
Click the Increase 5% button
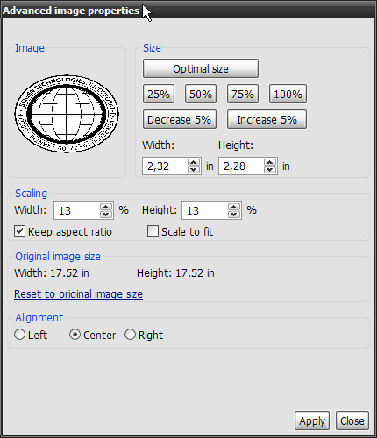coord(267,119)
